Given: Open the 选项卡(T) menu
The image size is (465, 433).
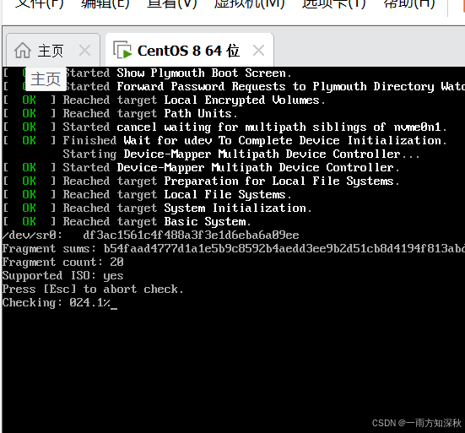Looking at the screenshot, I should pos(333,4).
